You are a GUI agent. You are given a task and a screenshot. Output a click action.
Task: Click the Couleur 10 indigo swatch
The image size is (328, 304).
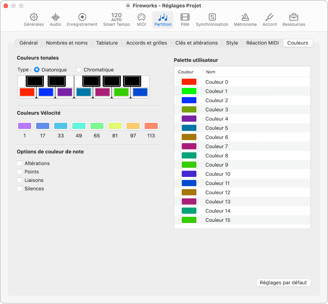189,174
